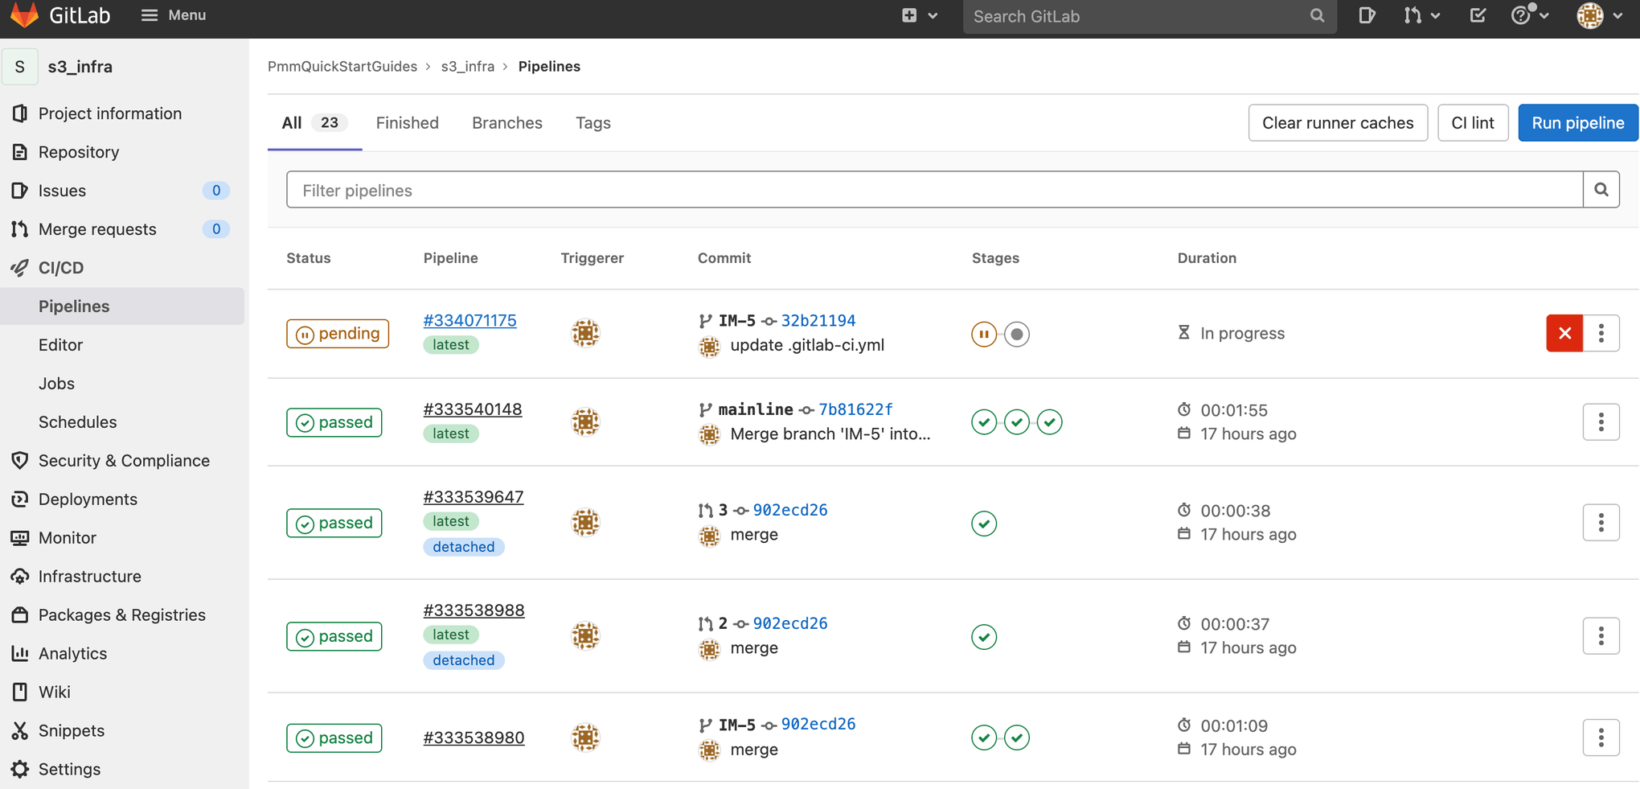The image size is (1640, 789).
Task: Switch to the Finished pipelines tab
Action: point(407,122)
